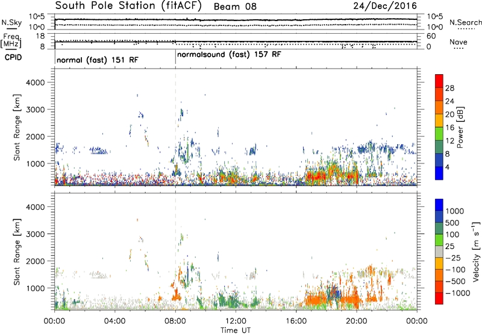
Task: Click the South Pole Station (fitACF) title
Action: [128, 6]
